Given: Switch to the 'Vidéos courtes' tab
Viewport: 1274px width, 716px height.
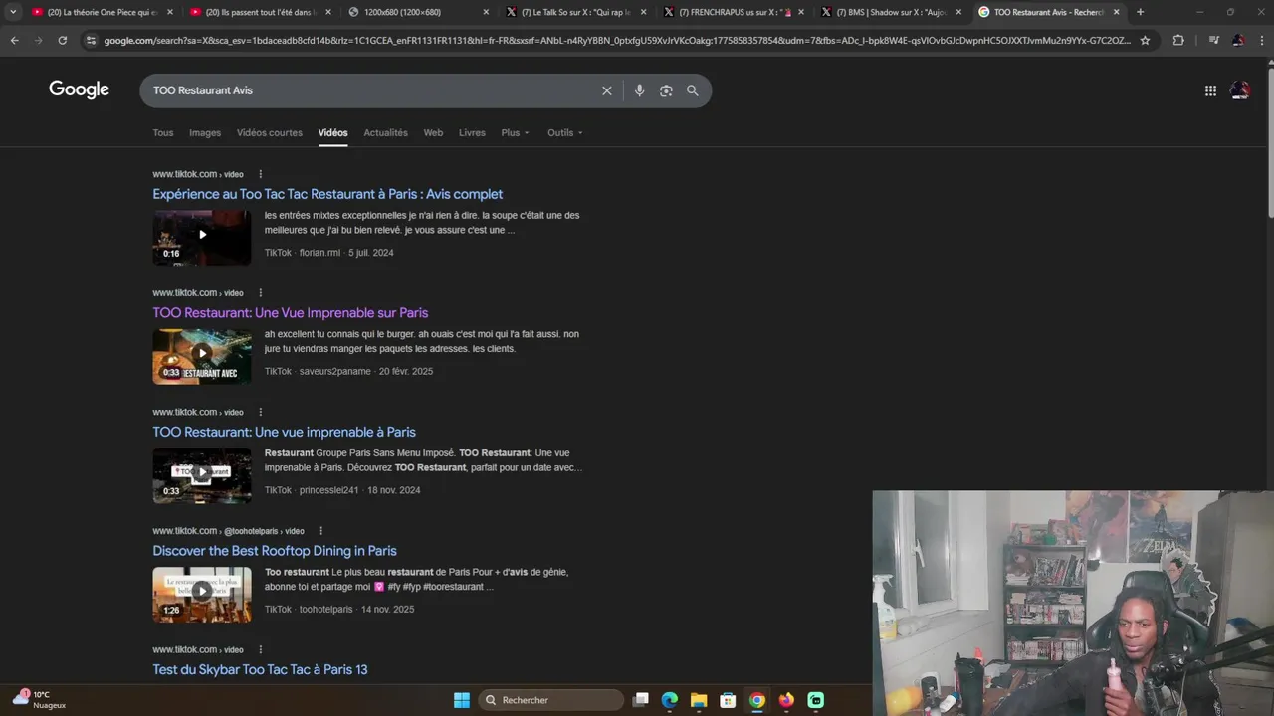Looking at the screenshot, I should click(x=270, y=133).
